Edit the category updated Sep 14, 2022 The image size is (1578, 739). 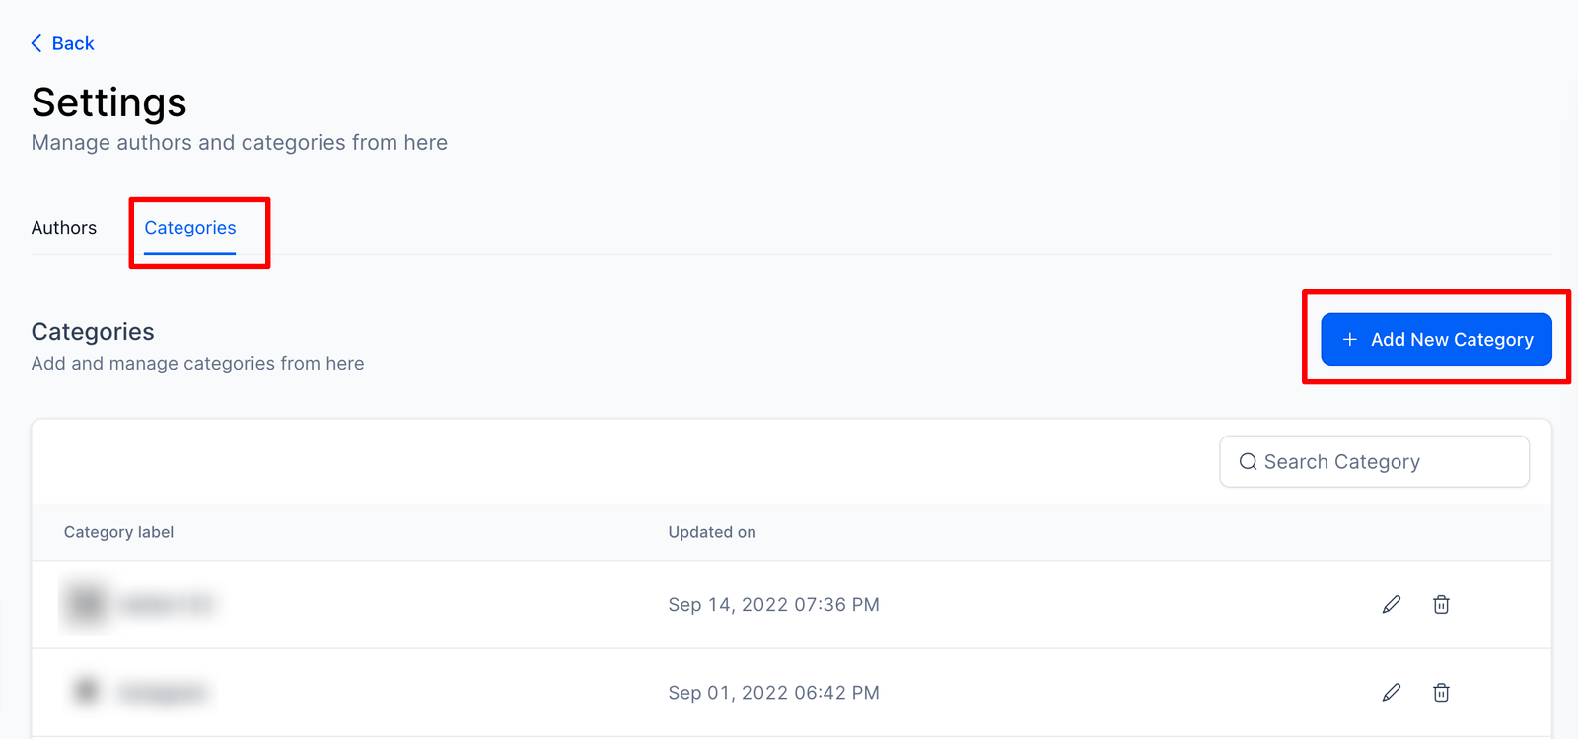coord(1392,604)
